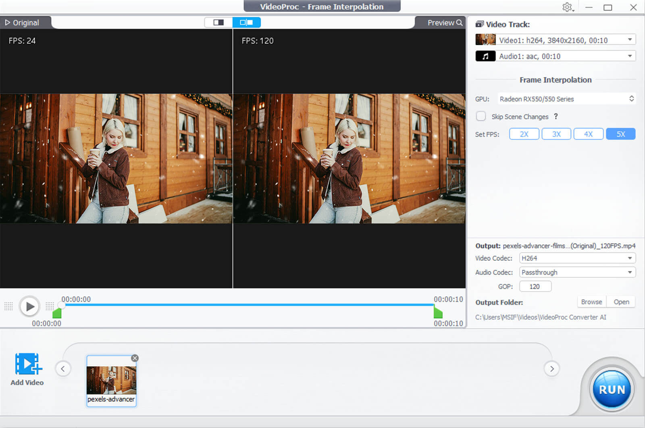This screenshot has height=428, width=645.
Task: Click the Skip Scene Changes help question mark
Action: click(556, 116)
